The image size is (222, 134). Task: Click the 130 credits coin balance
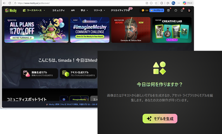[x=145, y=11]
